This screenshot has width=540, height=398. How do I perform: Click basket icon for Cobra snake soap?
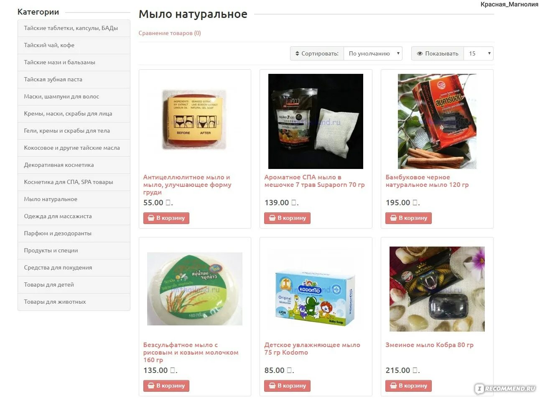click(x=393, y=385)
